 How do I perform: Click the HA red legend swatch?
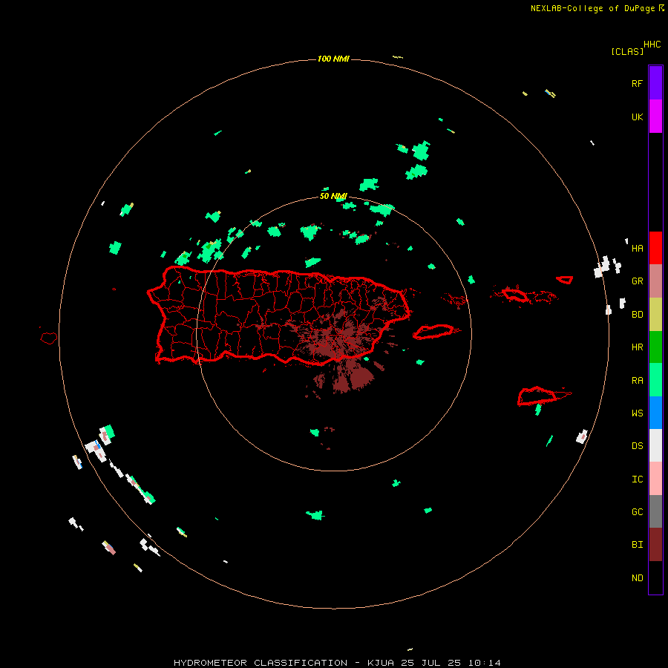click(x=655, y=248)
